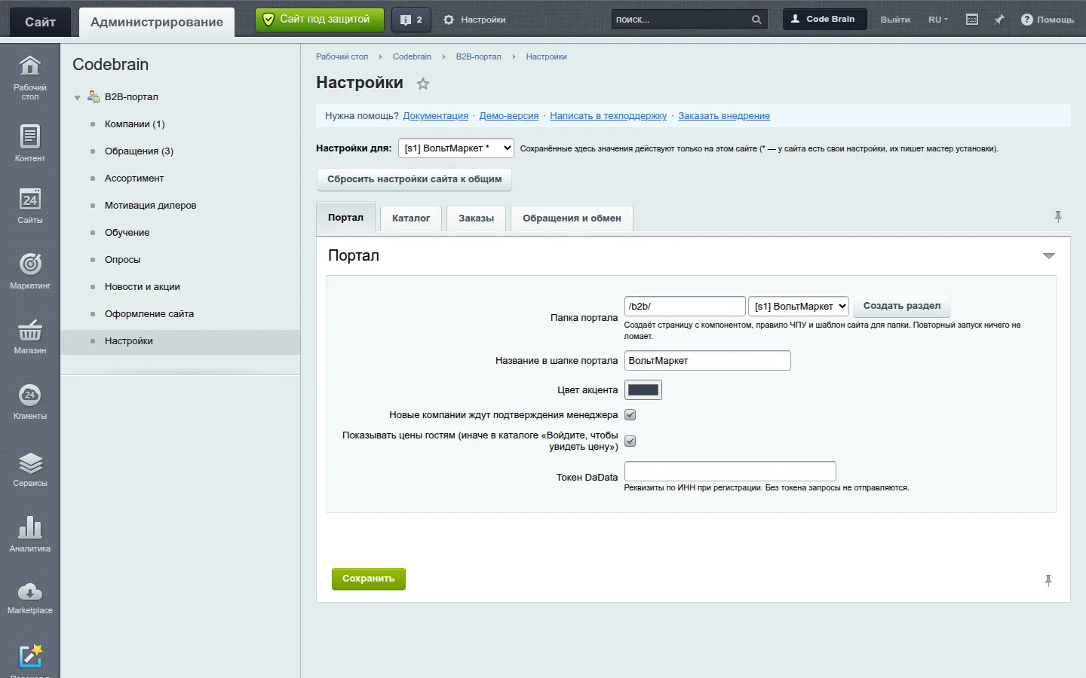Open the site dropdown beside Папка портала
The height and width of the screenshot is (678, 1086).
pos(799,307)
